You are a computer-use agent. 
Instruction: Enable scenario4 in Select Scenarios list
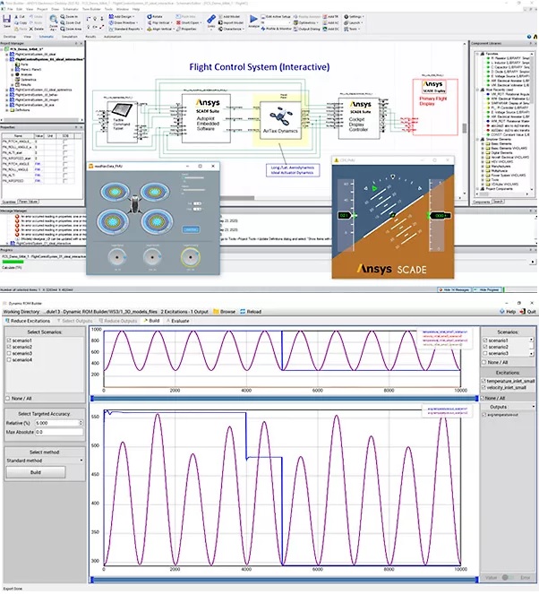[9, 360]
